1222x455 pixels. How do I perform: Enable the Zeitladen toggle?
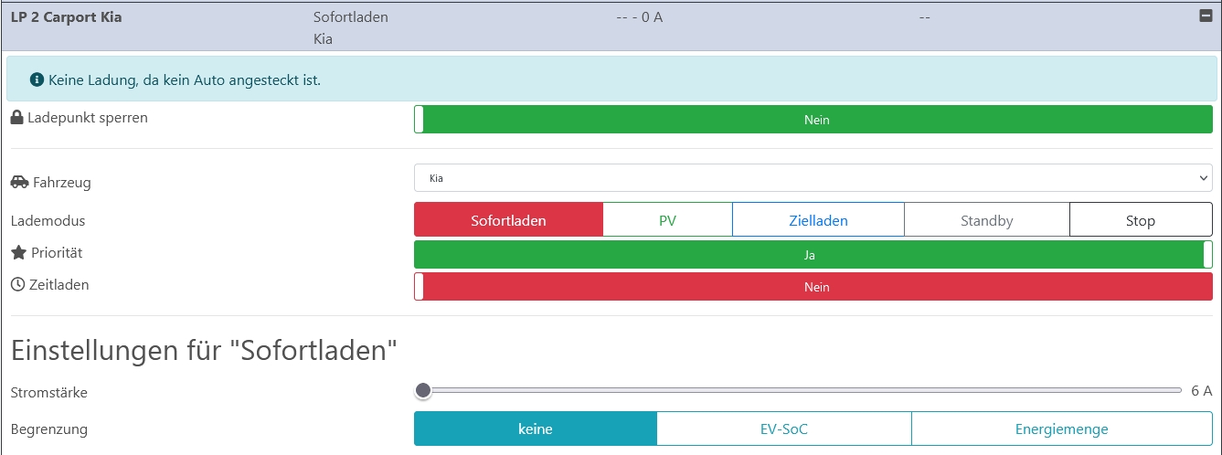click(813, 287)
